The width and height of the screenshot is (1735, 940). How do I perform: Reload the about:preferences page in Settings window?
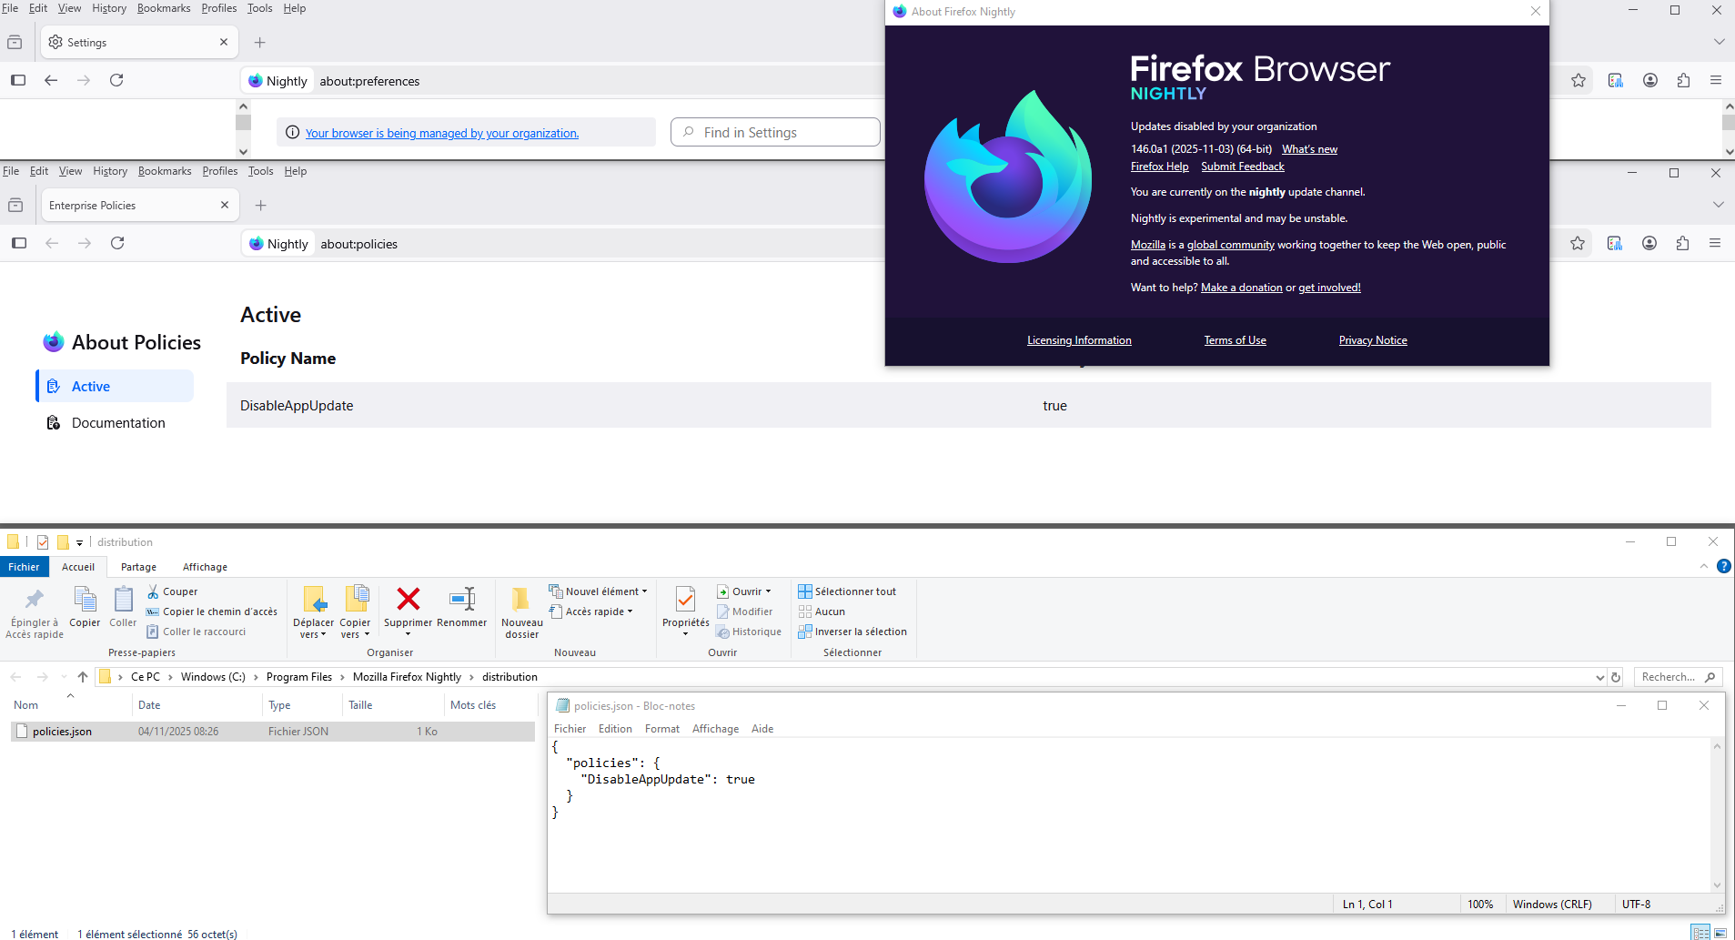pos(116,80)
